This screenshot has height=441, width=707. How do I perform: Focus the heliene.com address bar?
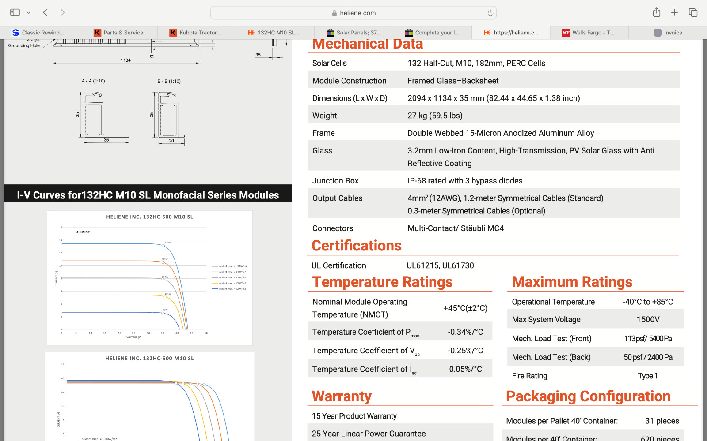click(353, 13)
